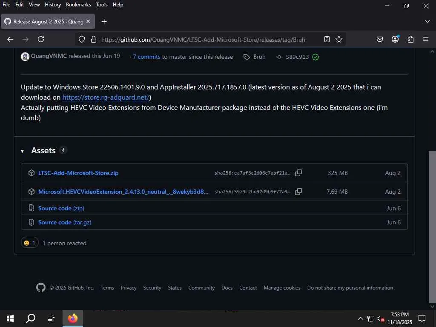Viewport: 436px width, 327px height.
Task: Open a new tab with the plus button
Action: [104, 21]
